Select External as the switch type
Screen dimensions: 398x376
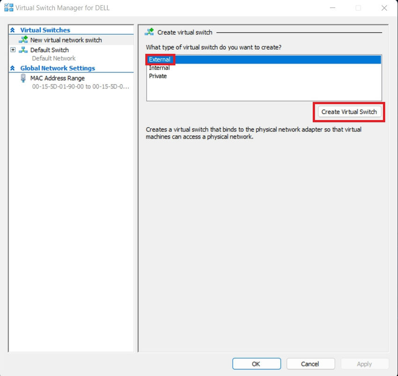click(x=160, y=59)
